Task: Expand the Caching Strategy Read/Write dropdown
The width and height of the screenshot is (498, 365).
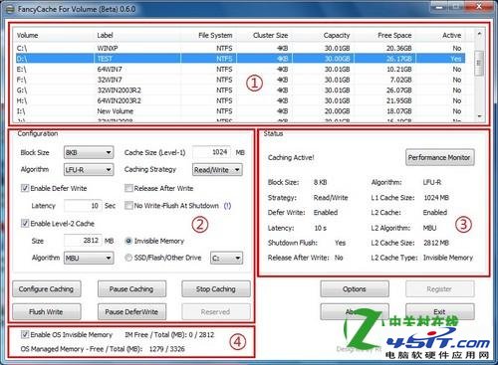Action: (x=217, y=170)
